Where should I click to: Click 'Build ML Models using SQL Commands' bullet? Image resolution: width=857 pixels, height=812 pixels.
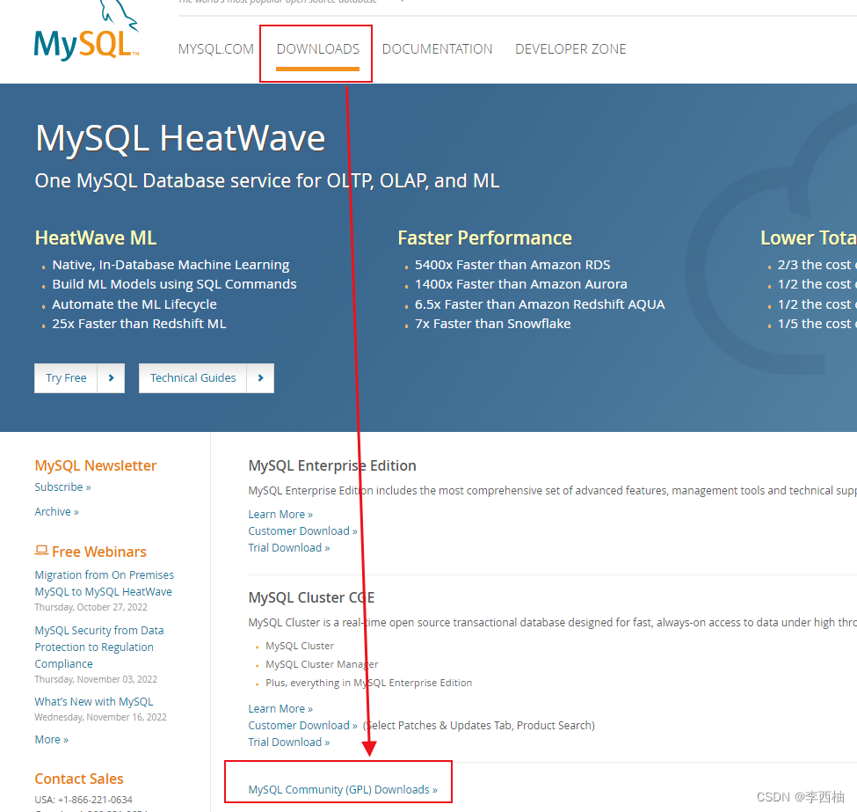click(x=174, y=284)
